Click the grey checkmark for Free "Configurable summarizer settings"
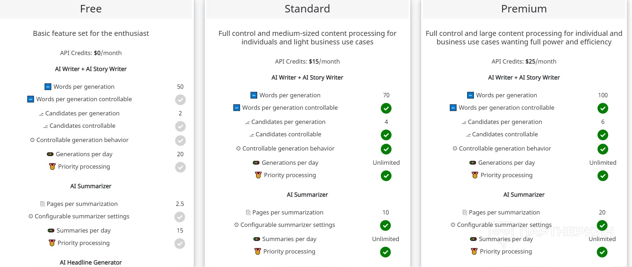The width and height of the screenshot is (632, 267). point(180,217)
